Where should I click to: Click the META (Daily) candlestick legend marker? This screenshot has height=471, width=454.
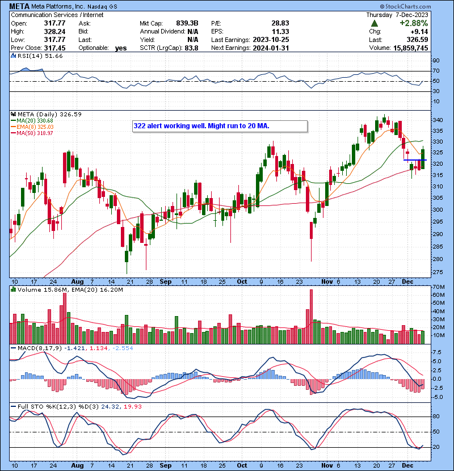tap(12, 114)
